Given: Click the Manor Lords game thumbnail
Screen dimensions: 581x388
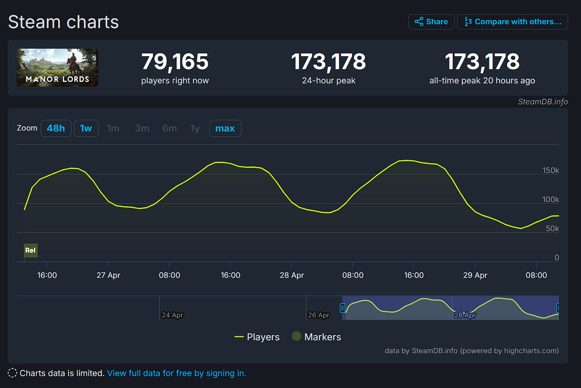Looking at the screenshot, I should [57, 68].
